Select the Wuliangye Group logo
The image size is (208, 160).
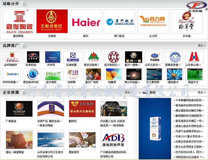52,22
